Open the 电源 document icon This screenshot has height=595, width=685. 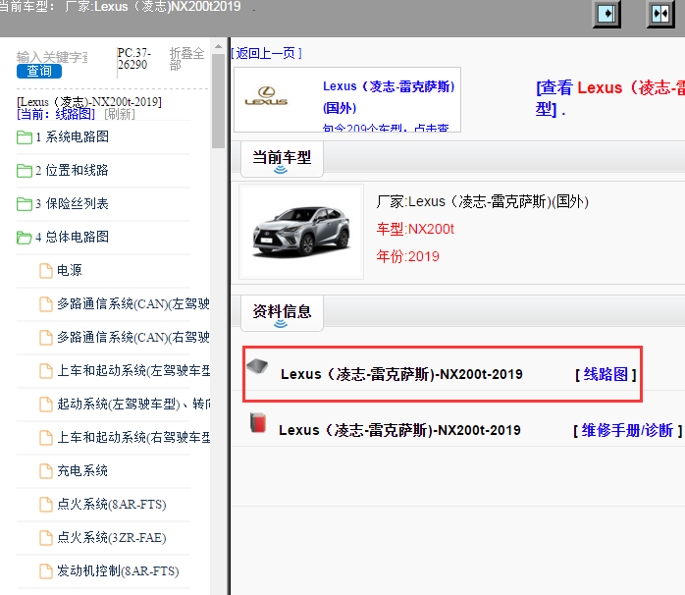[x=46, y=271]
